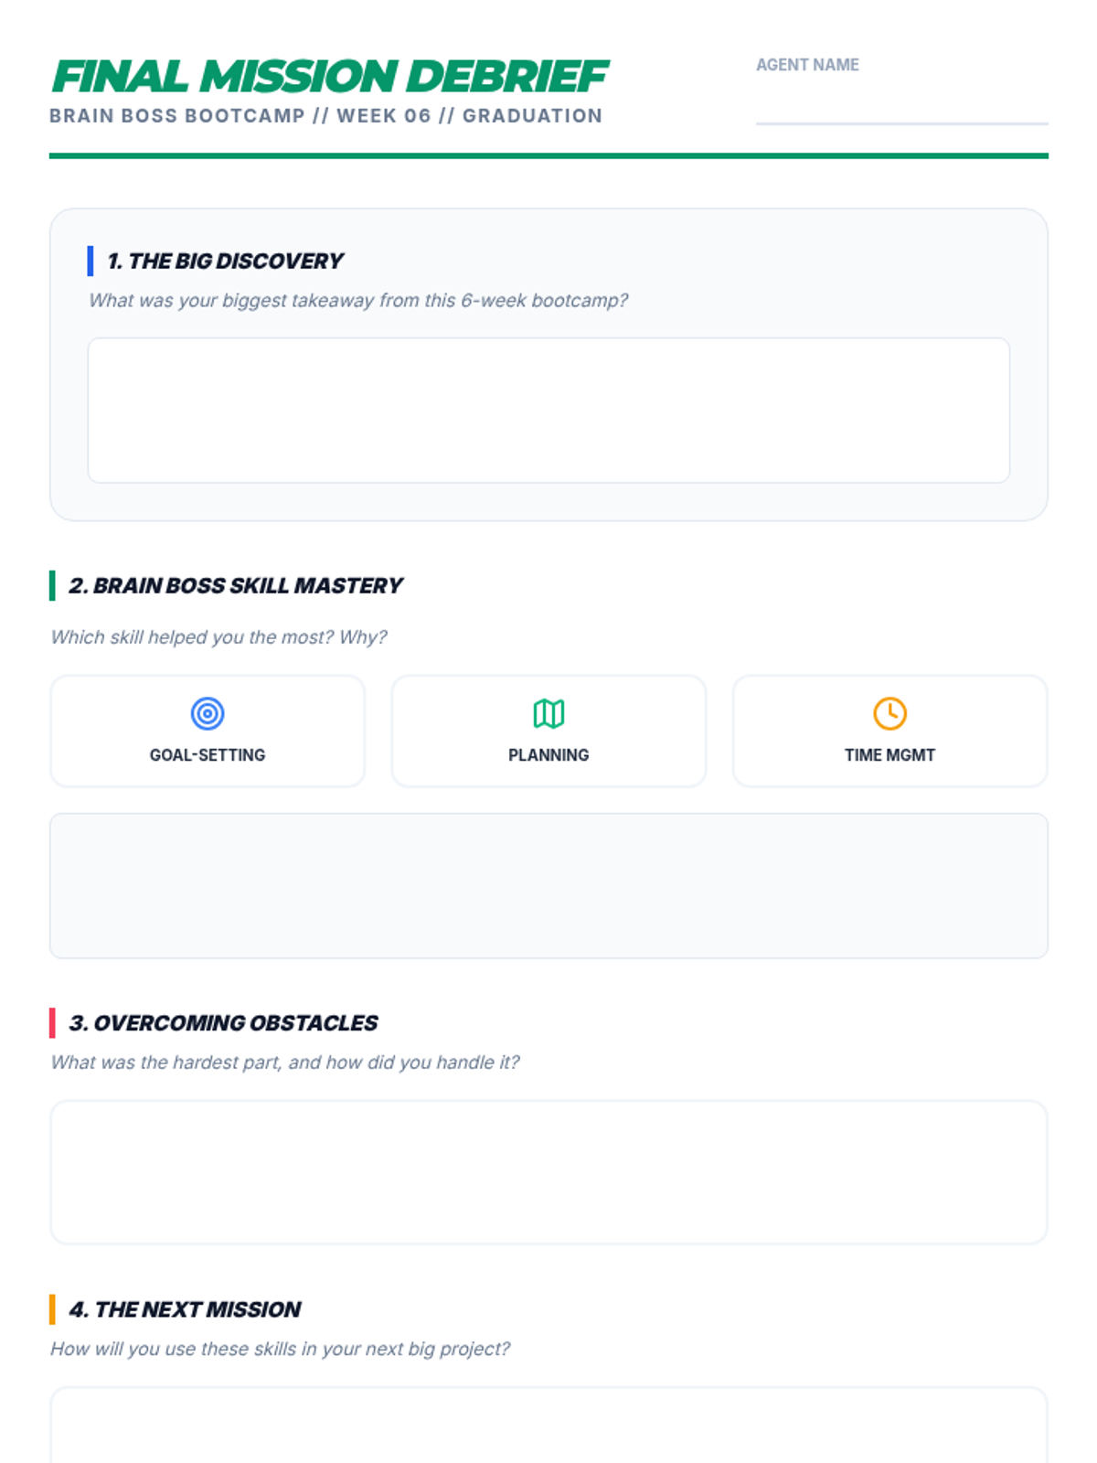The width and height of the screenshot is (1097, 1463).
Task: Click the clock icon for Time Mgmt
Action: 889,713
